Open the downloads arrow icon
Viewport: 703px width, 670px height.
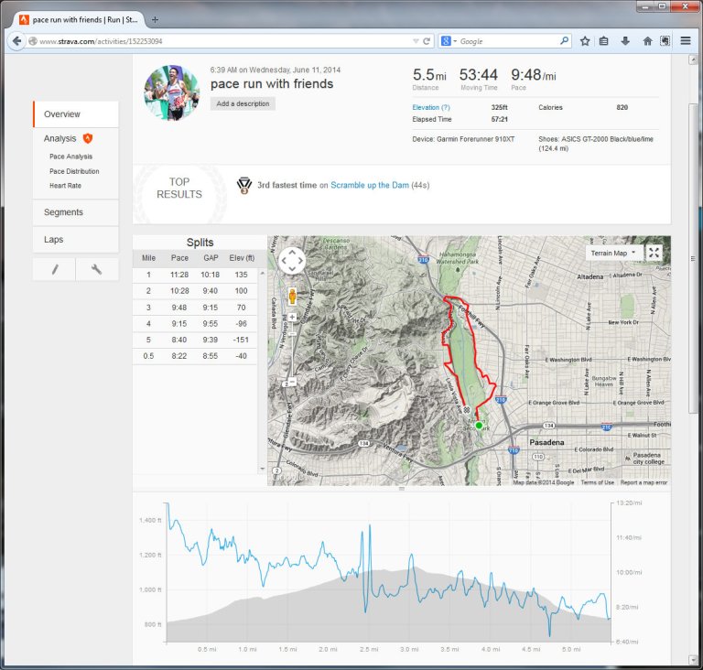click(625, 41)
